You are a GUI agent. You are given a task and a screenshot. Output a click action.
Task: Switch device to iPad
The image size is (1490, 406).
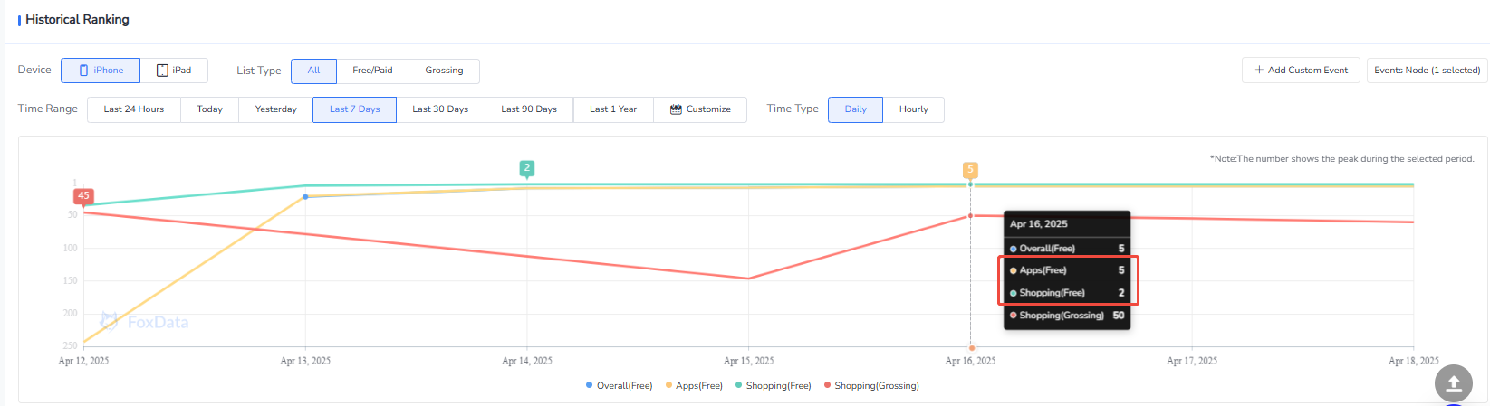pos(174,71)
